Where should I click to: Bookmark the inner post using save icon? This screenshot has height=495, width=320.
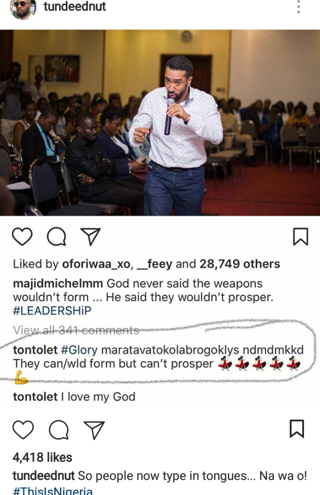(x=301, y=236)
